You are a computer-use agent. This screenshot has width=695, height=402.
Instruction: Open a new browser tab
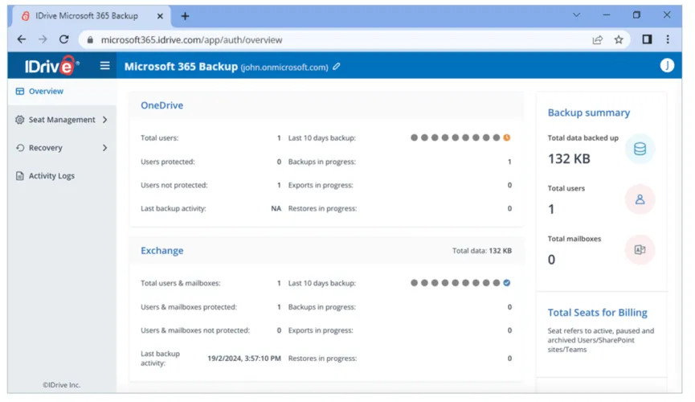pyautogui.click(x=185, y=16)
